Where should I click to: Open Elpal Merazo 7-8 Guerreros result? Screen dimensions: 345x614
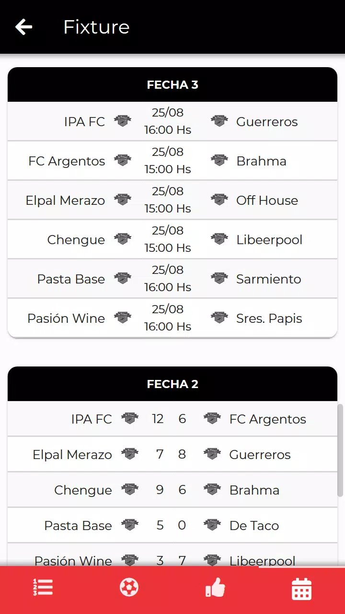point(170,454)
